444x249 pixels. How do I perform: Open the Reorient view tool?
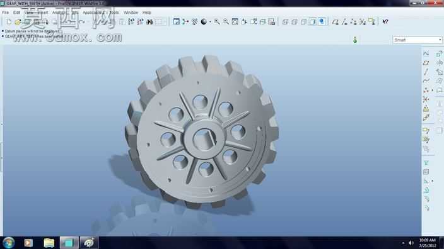coord(244,22)
